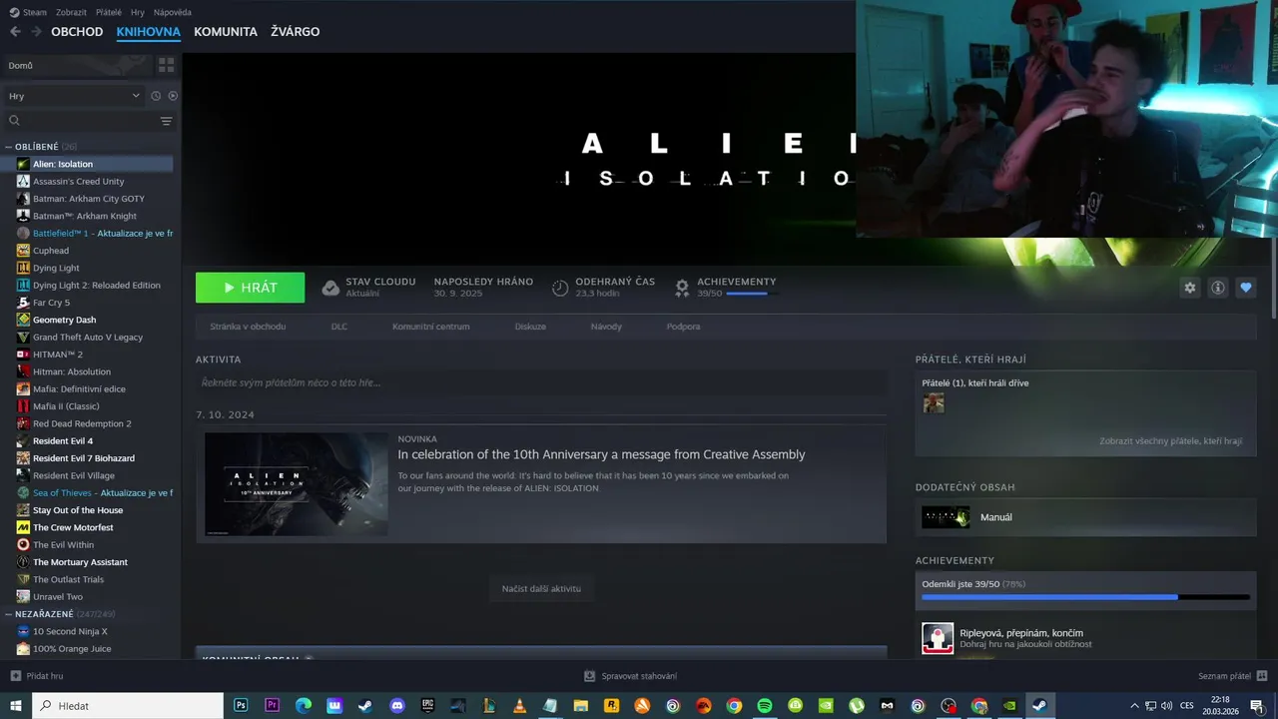Open the Diskuze tab
Viewport: 1278px width, 719px height.
pyautogui.click(x=530, y=327)
